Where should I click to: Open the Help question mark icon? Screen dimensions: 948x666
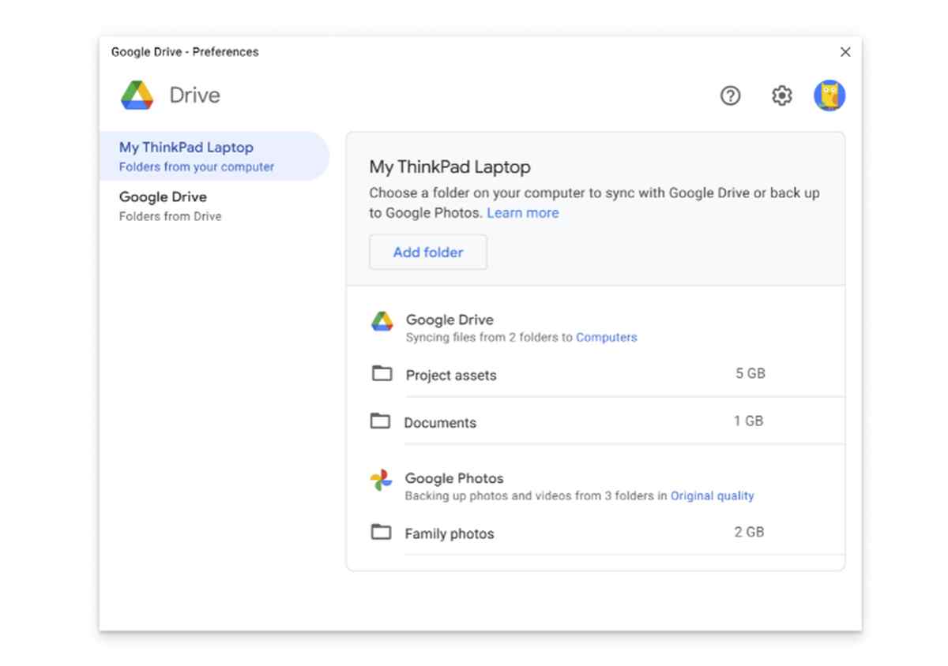[x=731, y=95]
